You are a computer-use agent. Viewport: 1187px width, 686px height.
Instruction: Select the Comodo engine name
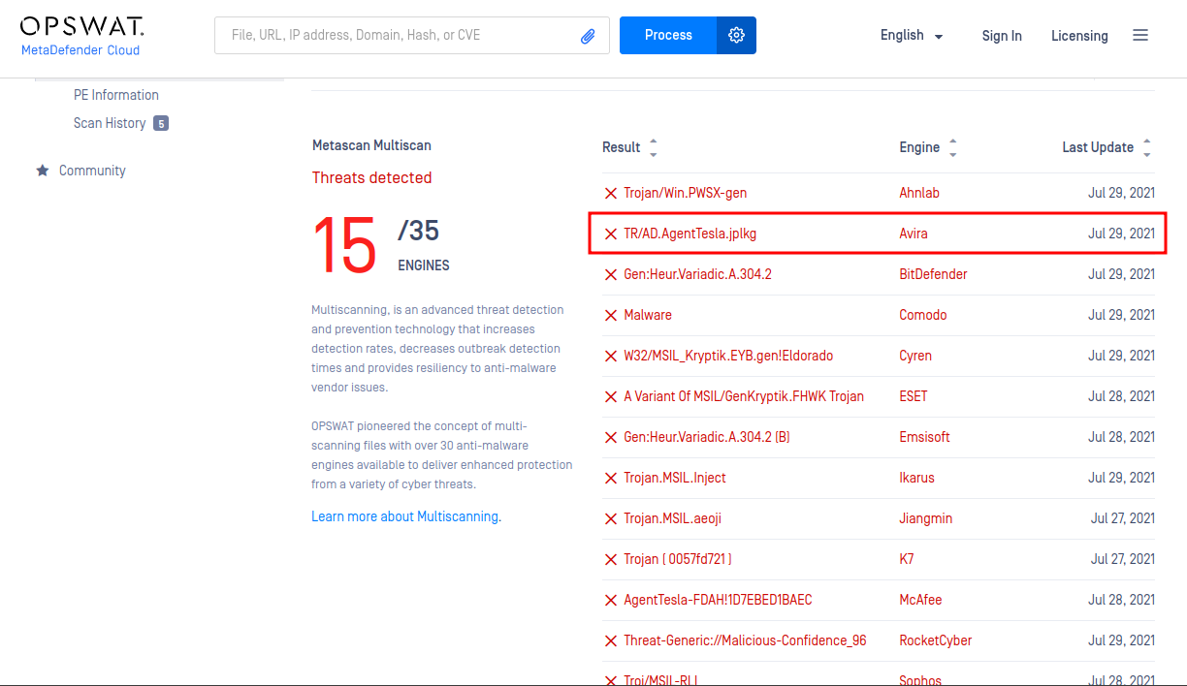923,315
